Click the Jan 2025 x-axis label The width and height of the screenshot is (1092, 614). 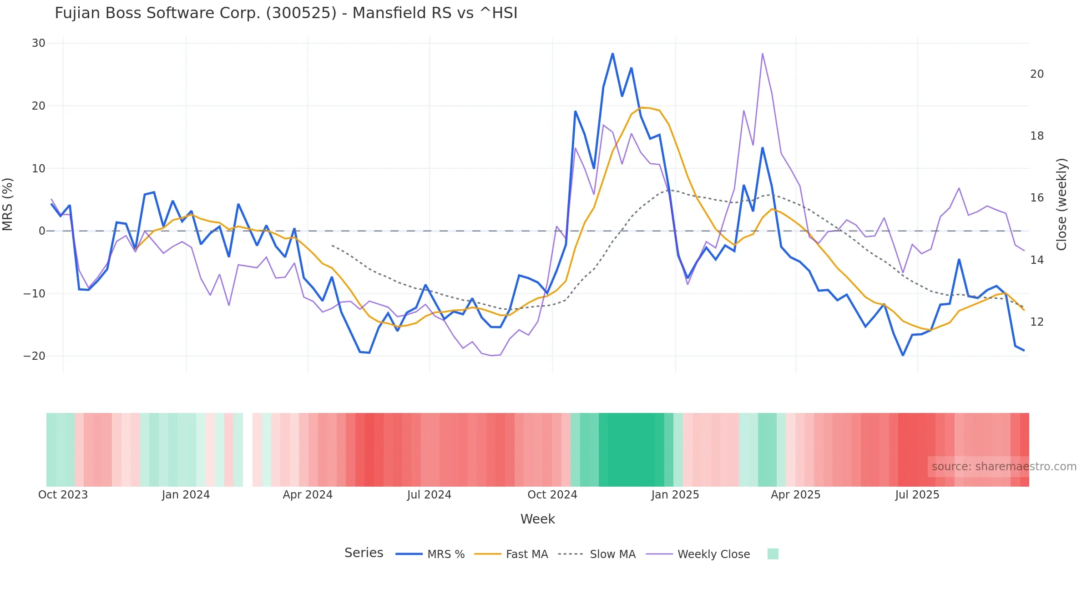[675, 495]
